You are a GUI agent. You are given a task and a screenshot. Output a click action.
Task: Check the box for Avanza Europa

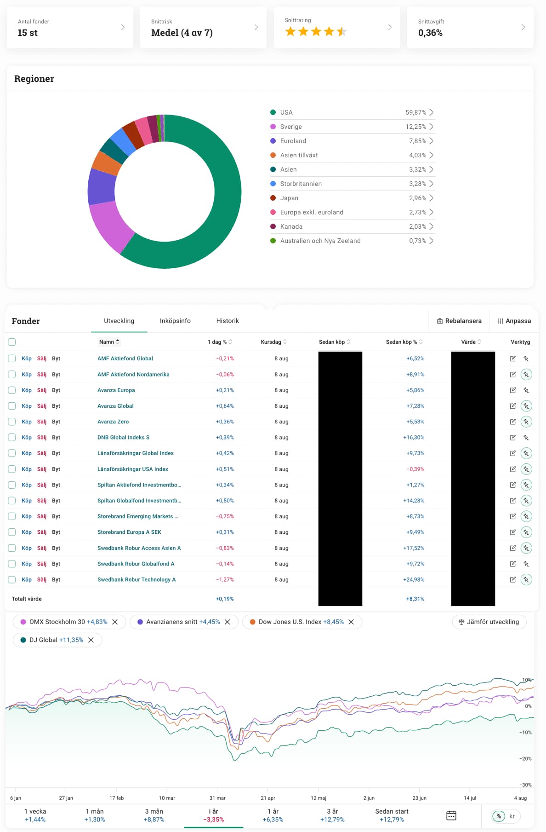pyautogui.click(x=12, y=390)
